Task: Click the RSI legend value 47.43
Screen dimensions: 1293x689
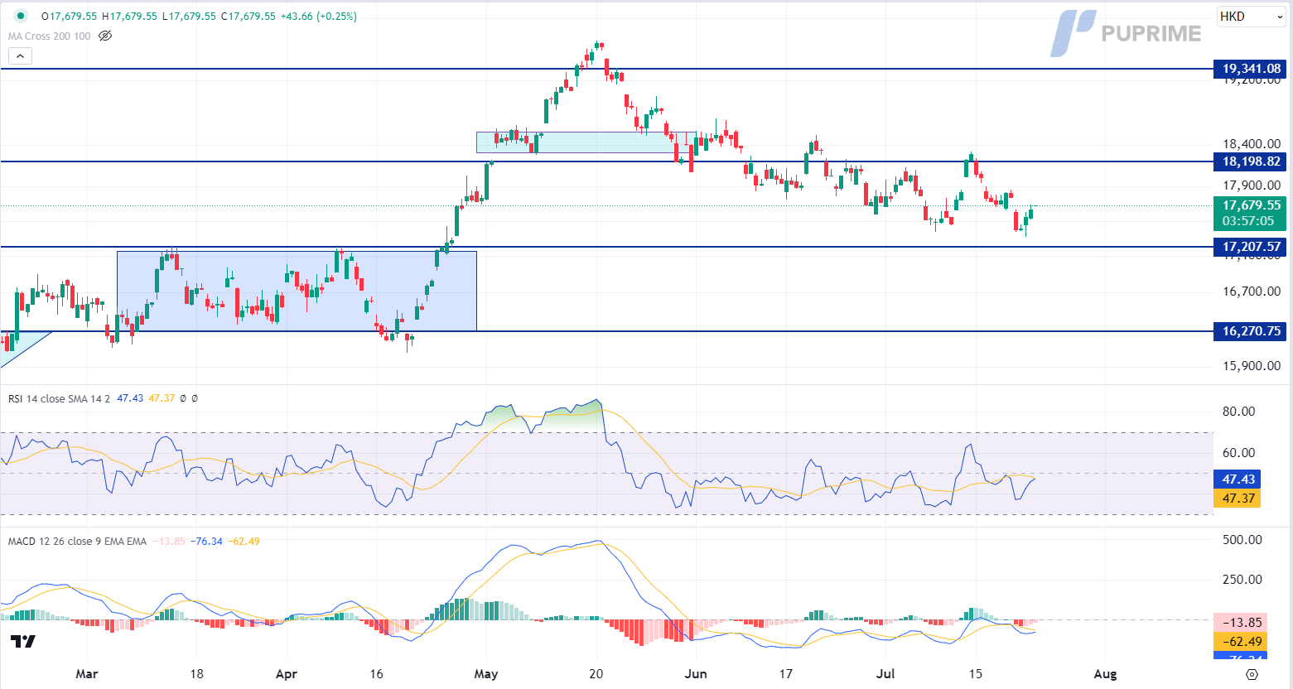Action: (130, 398)
